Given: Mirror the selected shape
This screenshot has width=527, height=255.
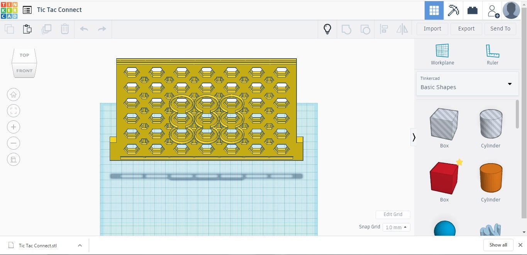Looking at the screenshot, I should point(402,29).
